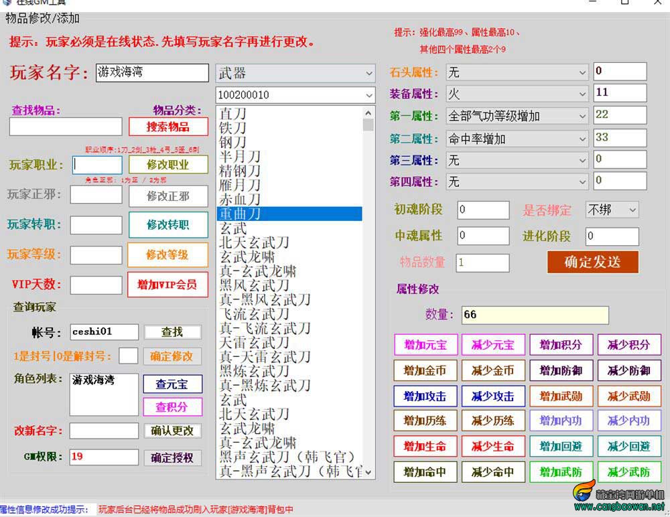The image size is (670, 517).
Task: Click the 增加武勋 button
Action: 561,396
